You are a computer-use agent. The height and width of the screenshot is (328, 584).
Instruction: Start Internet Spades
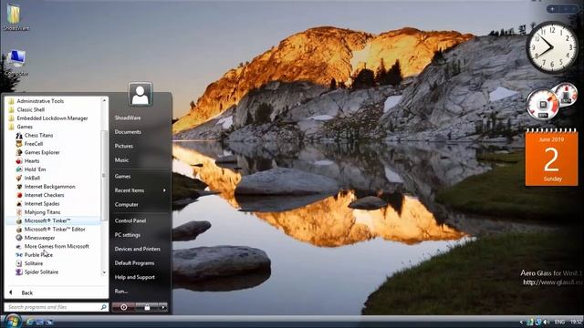coord(42,204)
